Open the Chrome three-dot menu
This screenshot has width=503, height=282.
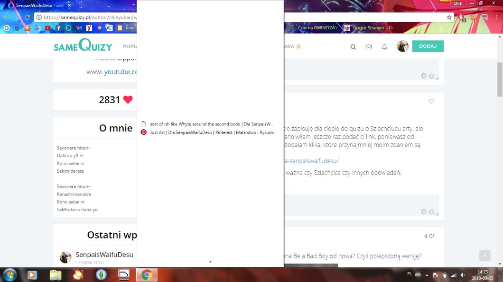click(496, 18)
